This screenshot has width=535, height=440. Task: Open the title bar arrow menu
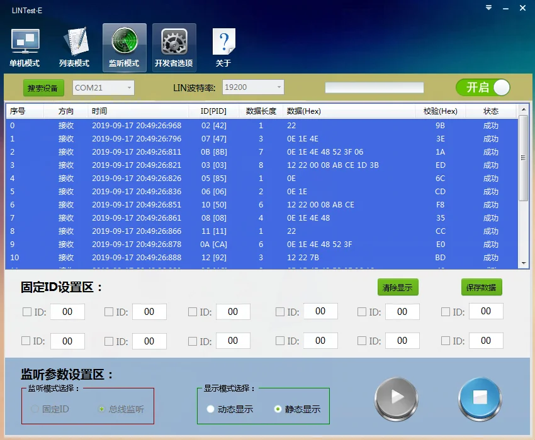[488, 8]
